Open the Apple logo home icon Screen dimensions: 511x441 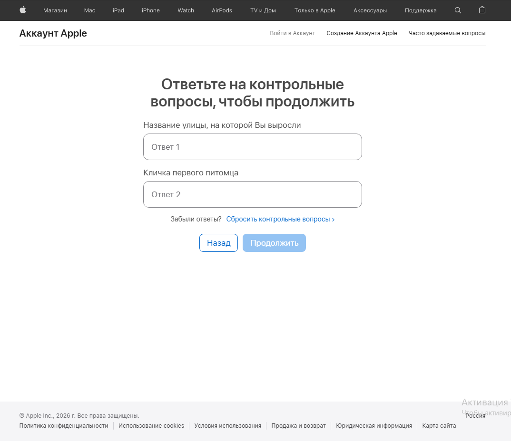[22, 10]
